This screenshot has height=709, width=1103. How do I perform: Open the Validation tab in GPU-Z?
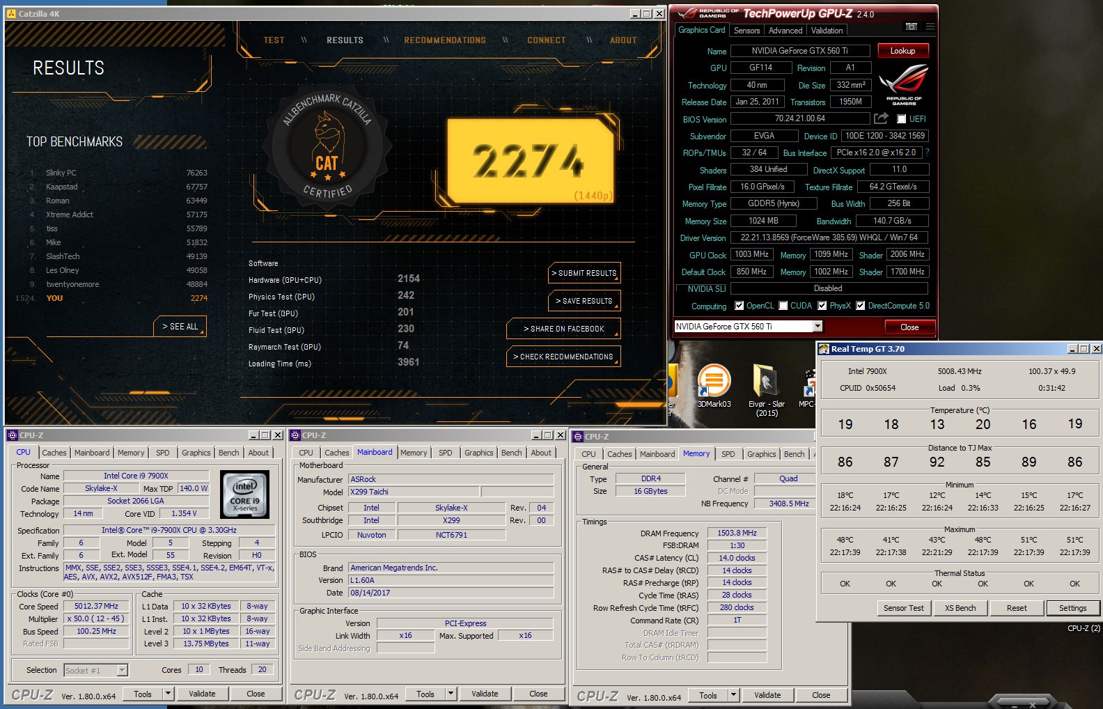[827, 30]
